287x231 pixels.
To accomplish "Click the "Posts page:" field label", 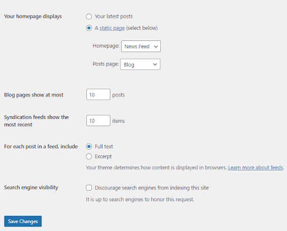I will pos(106,64).
